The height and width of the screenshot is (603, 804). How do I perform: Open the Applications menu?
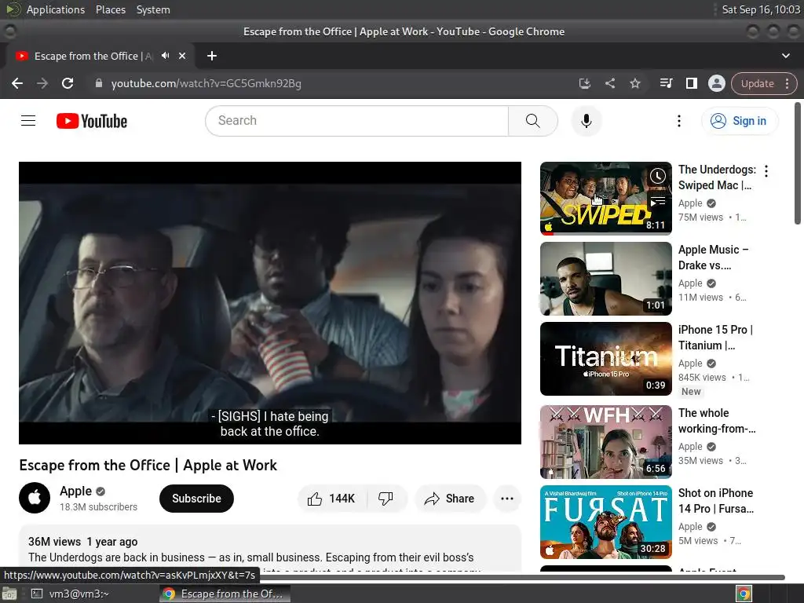point(56,9)
